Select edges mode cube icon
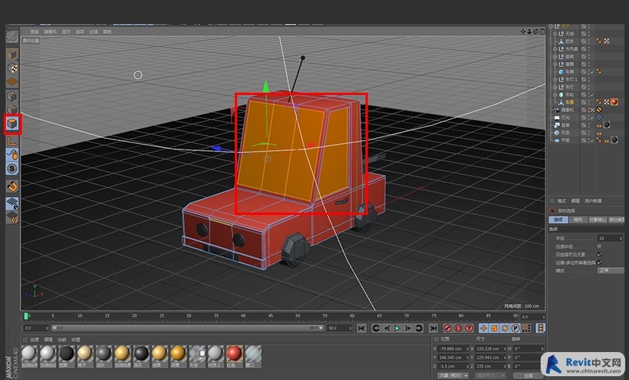 click(x=12, y=109)
